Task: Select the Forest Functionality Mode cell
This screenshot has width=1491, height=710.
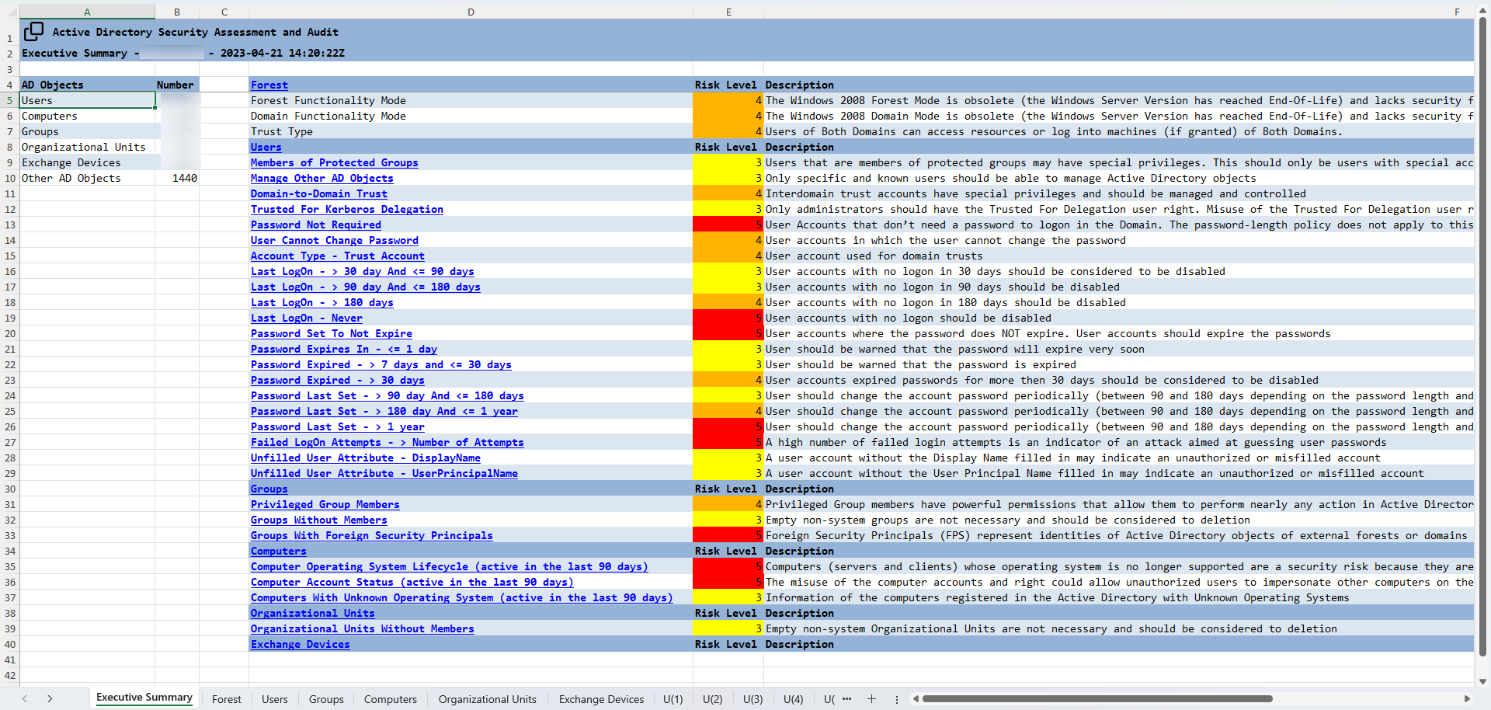Action: coord(471,100)
